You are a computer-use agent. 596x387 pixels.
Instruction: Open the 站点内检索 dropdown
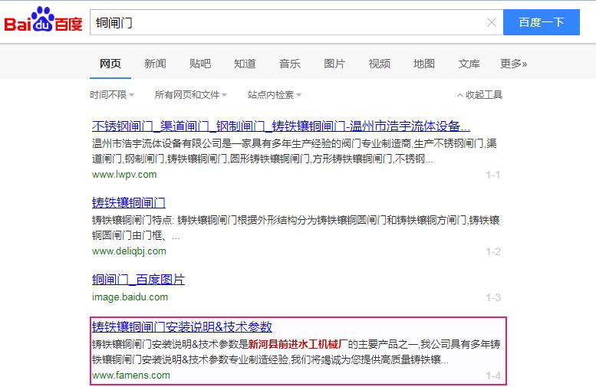(274, 95)
